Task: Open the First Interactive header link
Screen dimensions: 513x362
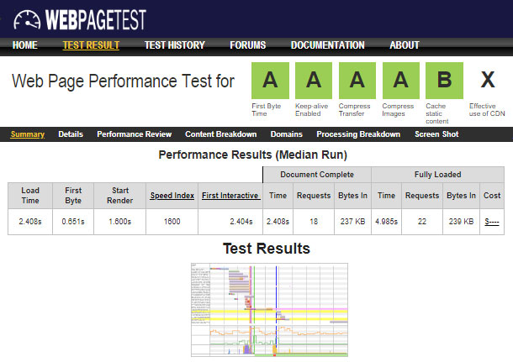Action: 230,196
